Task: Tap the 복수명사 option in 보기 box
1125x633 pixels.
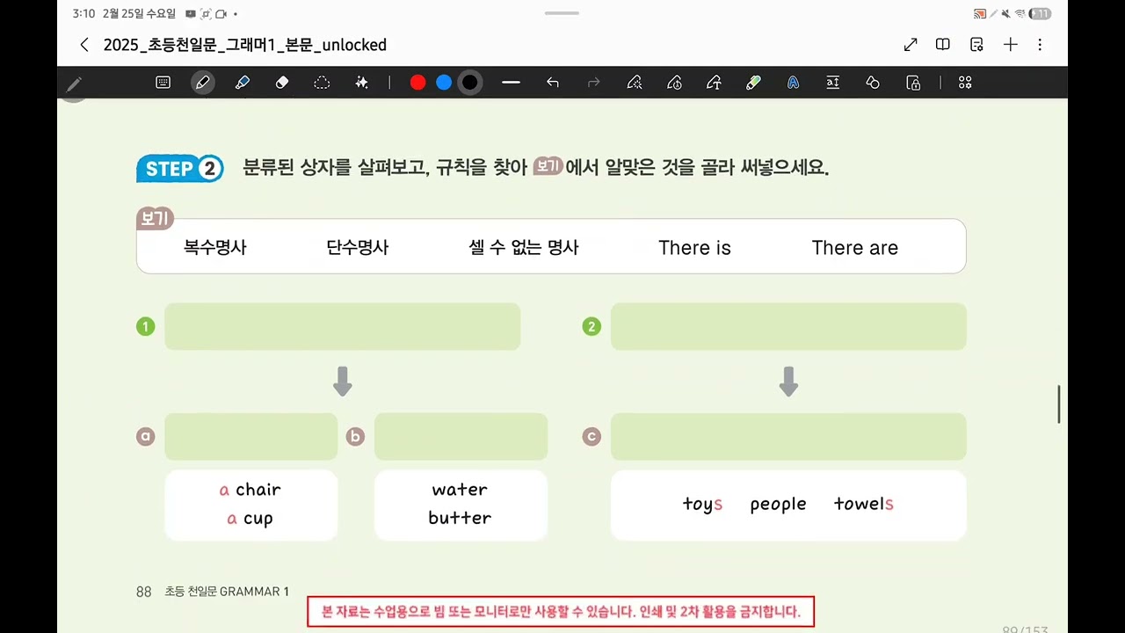Action: coord(215,248)
